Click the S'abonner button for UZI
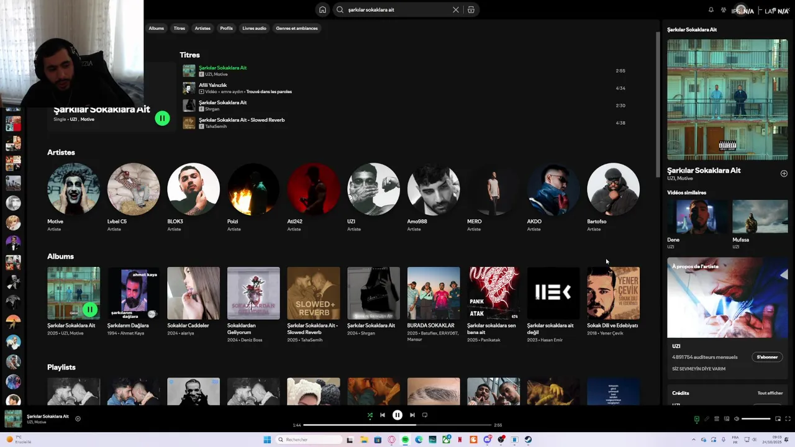 tap(767, 357)
